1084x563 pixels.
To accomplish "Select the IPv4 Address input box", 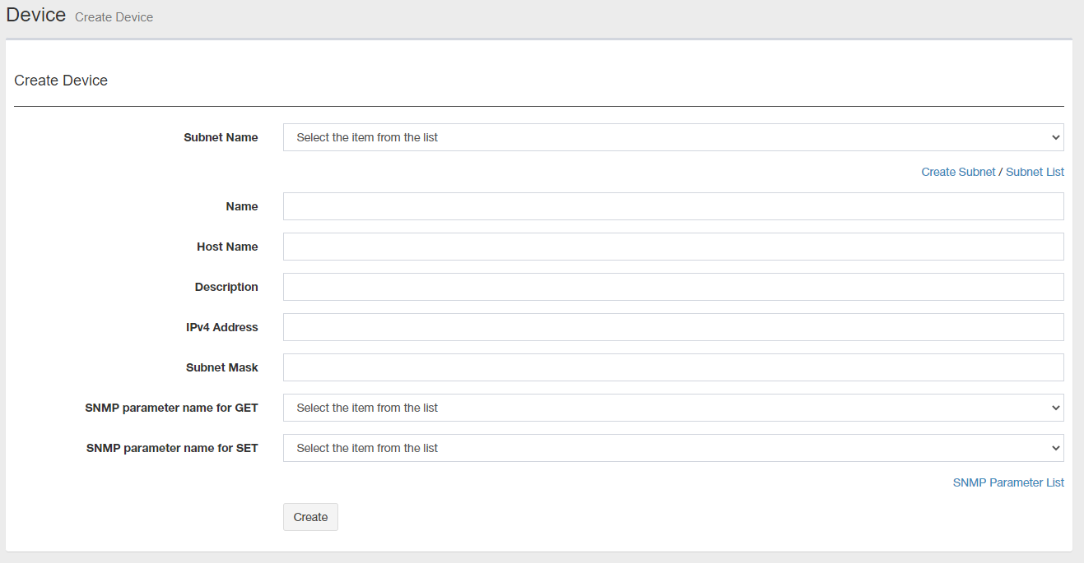I will pyautogui.click(x=672, y=327).
